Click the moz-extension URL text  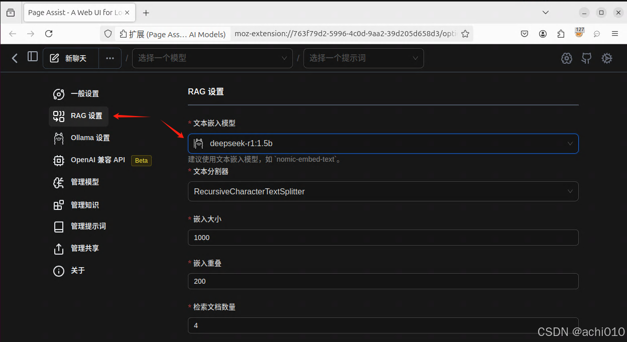coord(346,34)
